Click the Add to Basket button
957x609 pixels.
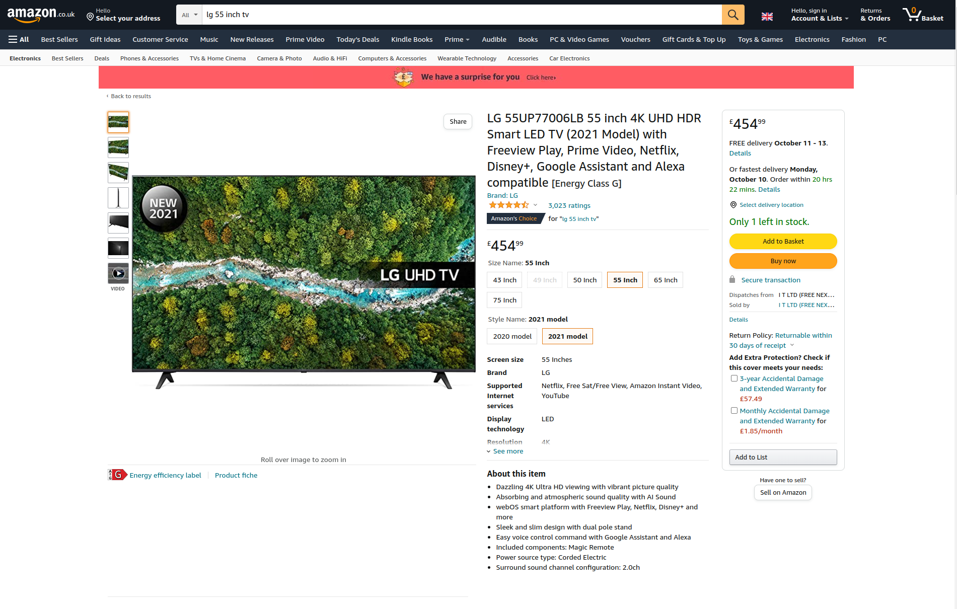(783, 241)
